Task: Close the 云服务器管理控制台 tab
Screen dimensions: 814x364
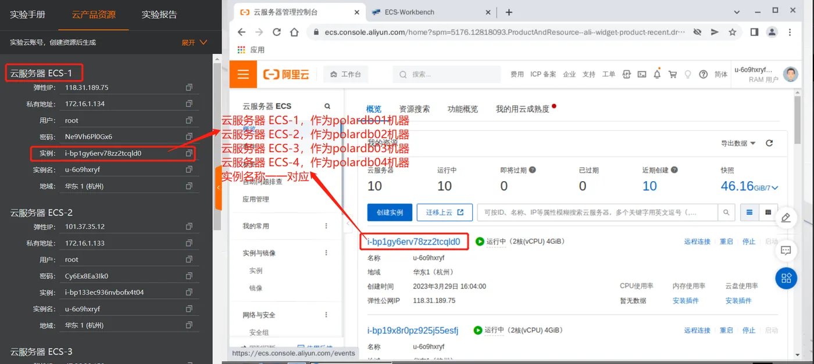Action: click(x=356, y=12)
